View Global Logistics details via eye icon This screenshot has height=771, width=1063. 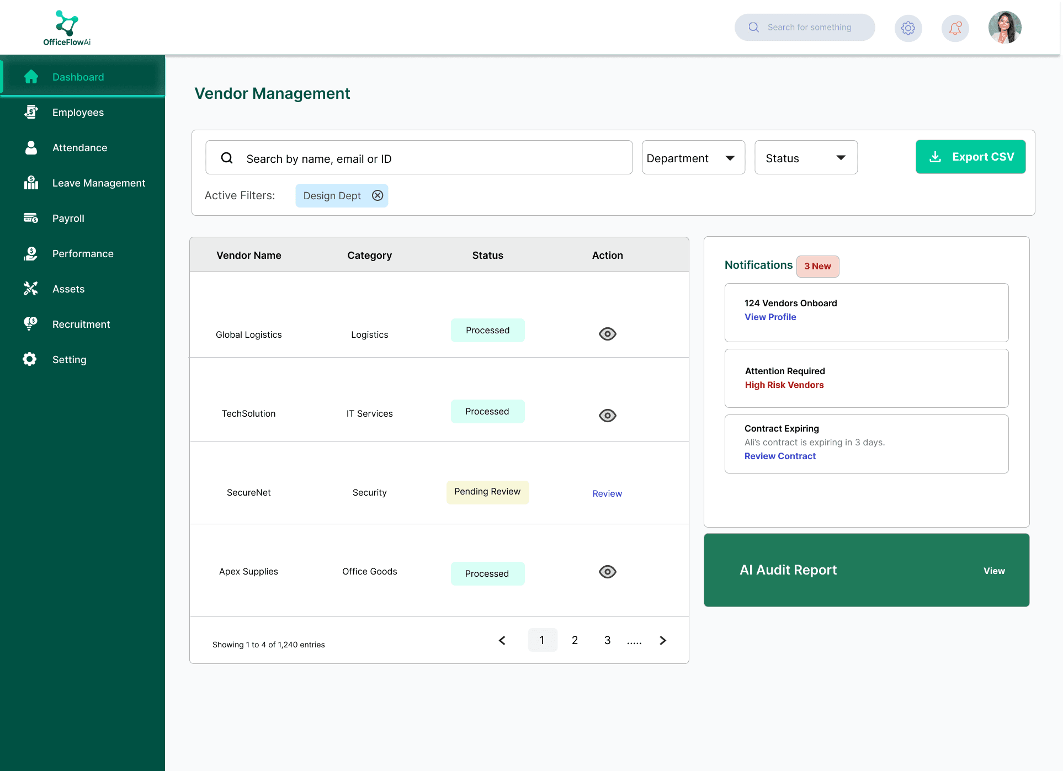(607, 333)
